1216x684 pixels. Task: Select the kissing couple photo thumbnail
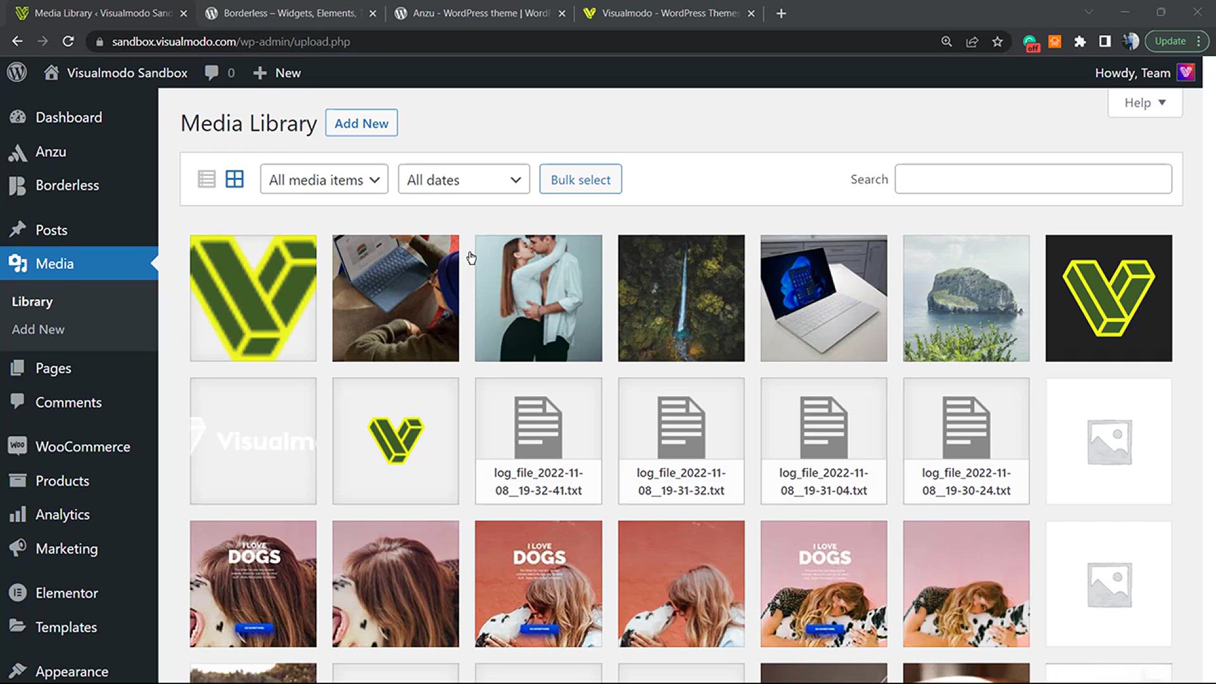(538, 298)
